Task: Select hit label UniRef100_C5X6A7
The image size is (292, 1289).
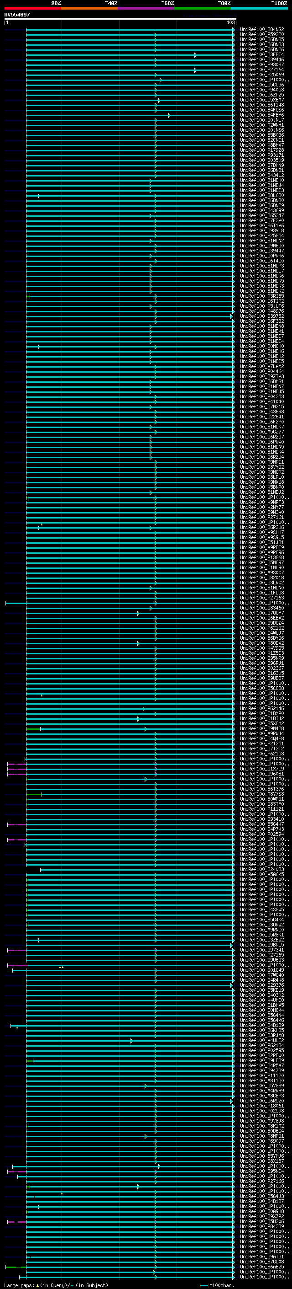Action: (x=262, y=100)
